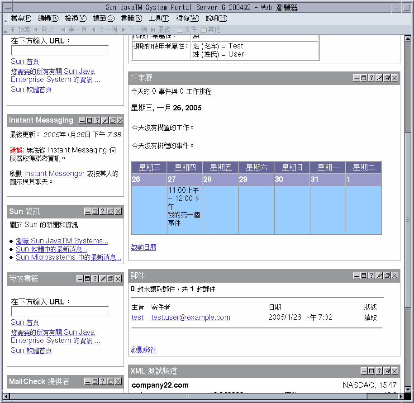Maximize the XML 測試頻道 channel
The image size is (414, 403).
372,371
